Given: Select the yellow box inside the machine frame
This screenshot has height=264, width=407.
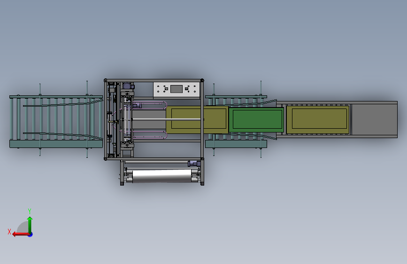Looking at the screenshot, I should coord(197,120).
